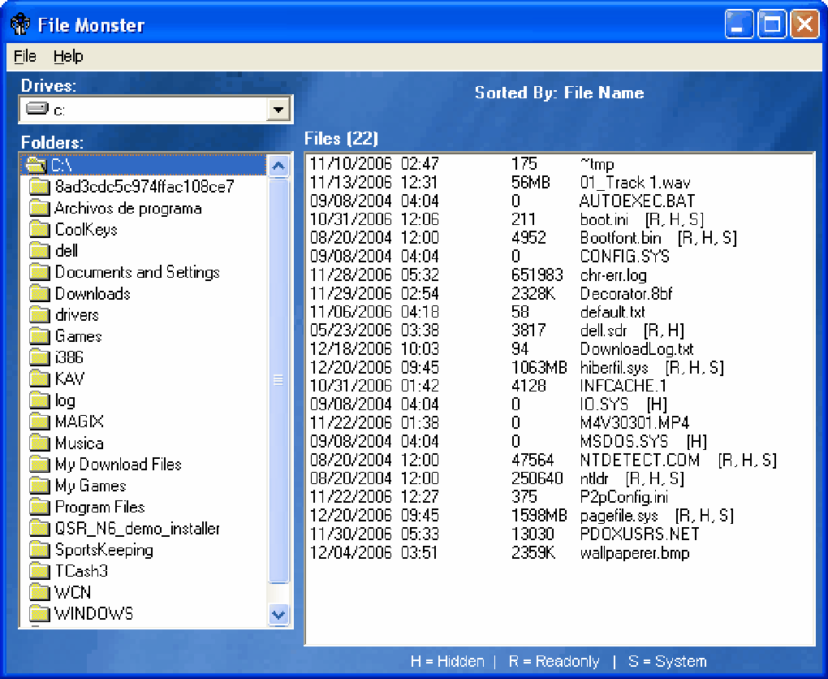Click the WINDOWS folder icon
Screen dimensions: 828x679
click(x=39, y=613)
